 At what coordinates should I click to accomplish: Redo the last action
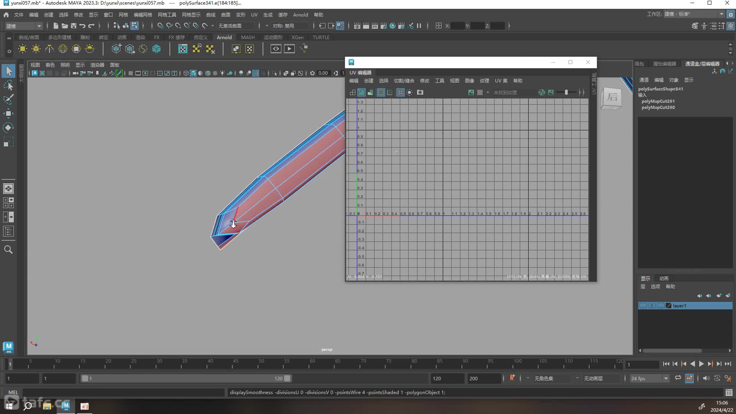click(91, 26)
